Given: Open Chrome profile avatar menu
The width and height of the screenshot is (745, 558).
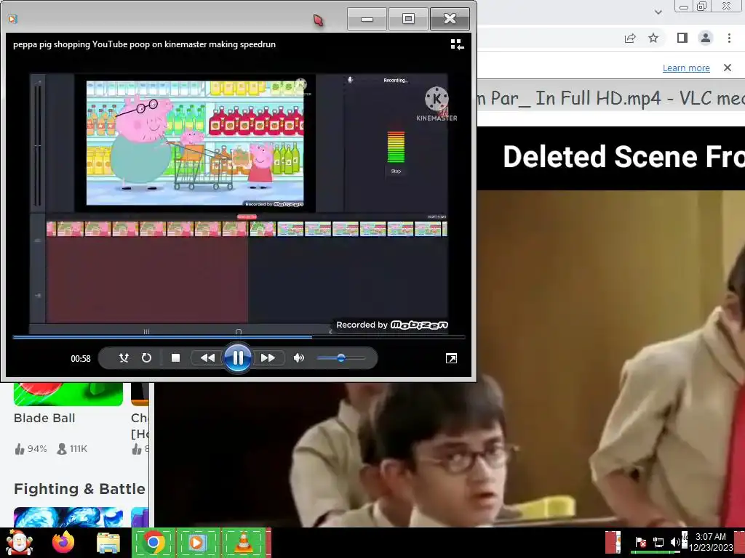Looking at the screenshot, I should tap(706, 38).
